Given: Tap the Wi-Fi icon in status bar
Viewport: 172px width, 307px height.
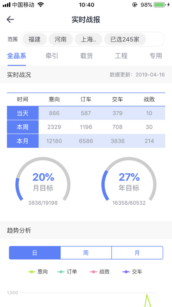Looking at the screenshot, I should (41, 5).
